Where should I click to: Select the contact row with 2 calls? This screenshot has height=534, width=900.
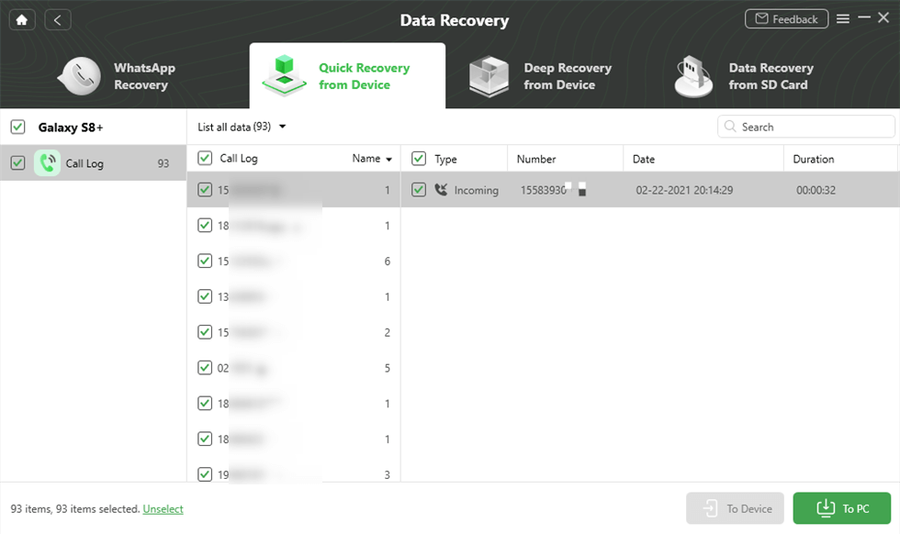point(294,332)
